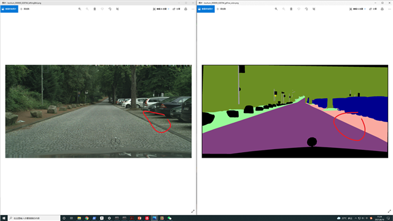Viewport: 393px width, 221px height.
Task: Open PowerPoint from the taskbar
Action: coord(139,219)
